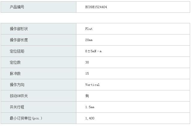Select the 8±5mN·m torque value
The image size is (191, 133).
point(93,51)
